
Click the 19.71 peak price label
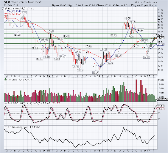click(127, 18)
